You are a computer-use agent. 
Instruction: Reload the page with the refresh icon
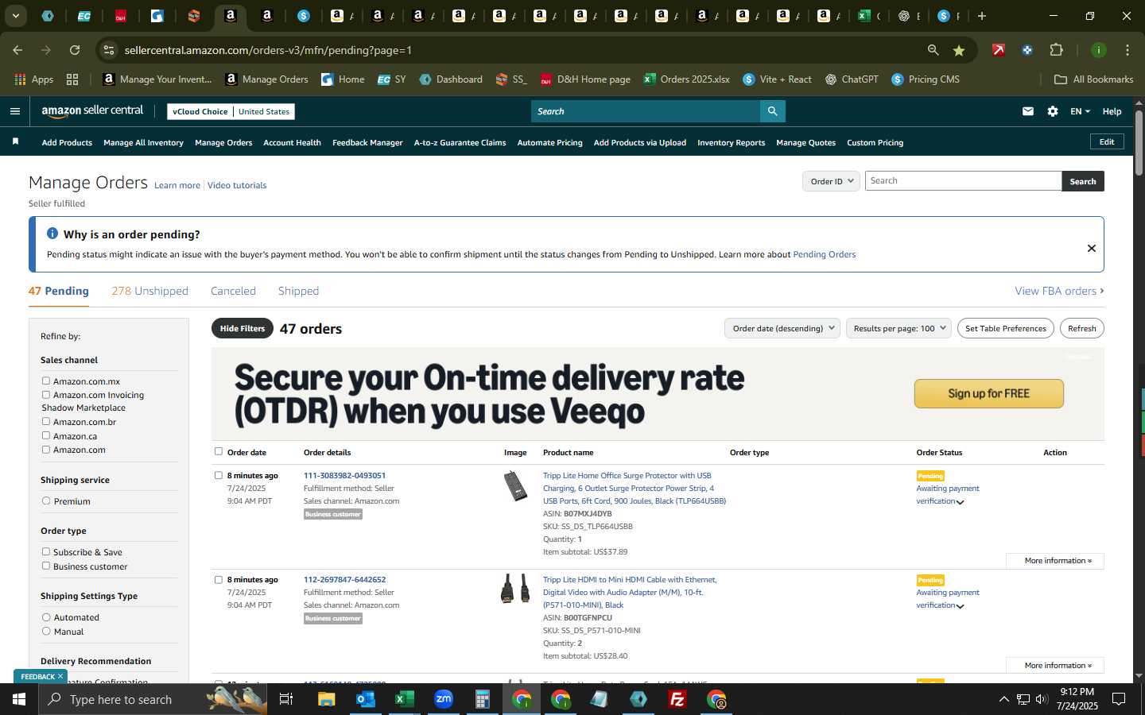click(75, 50)
